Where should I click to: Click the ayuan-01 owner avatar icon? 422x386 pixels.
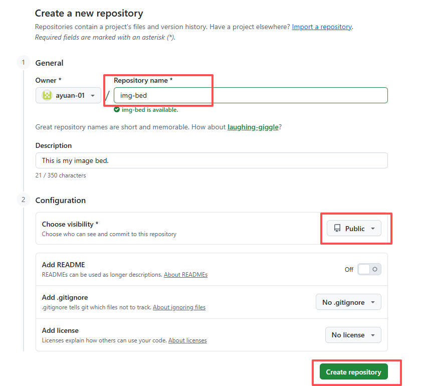(x=47, y=95)
